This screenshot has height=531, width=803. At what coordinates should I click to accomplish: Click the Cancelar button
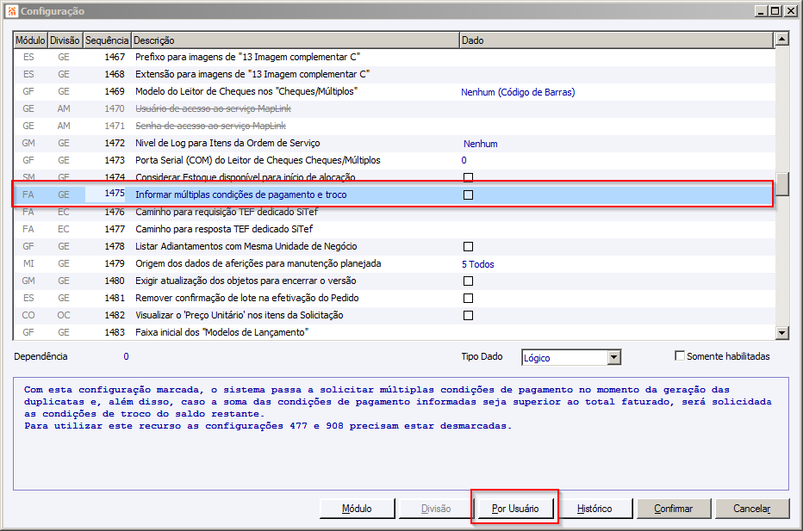752,509
